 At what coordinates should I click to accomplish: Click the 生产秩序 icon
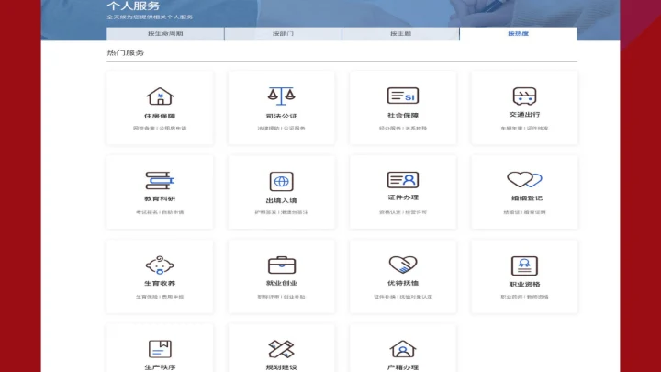click(160, 349)
